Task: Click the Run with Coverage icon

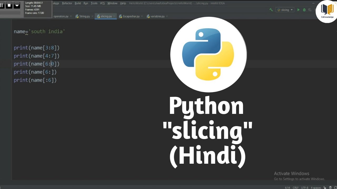Action: pyautogui.click(x=310, y=10)
